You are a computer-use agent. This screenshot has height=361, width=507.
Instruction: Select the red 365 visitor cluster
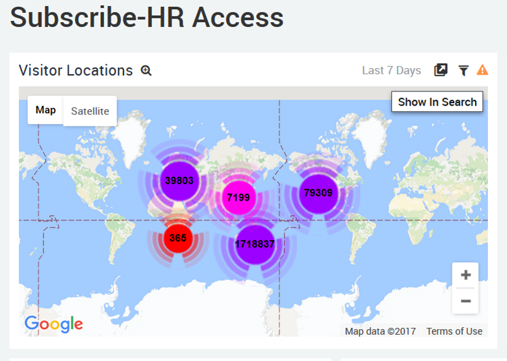tap(178, 238)
